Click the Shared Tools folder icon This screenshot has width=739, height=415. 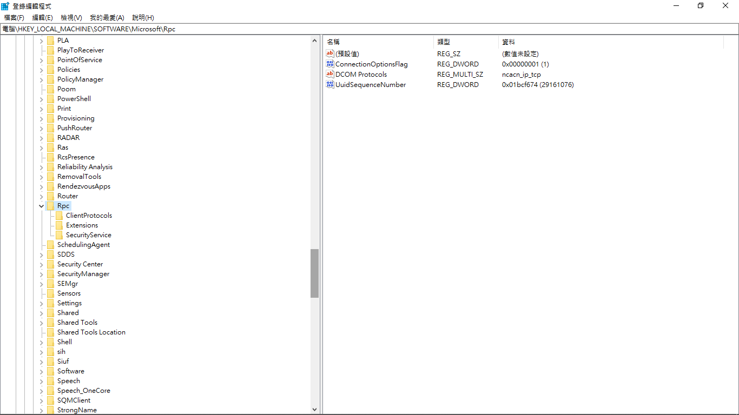[50, 323]
